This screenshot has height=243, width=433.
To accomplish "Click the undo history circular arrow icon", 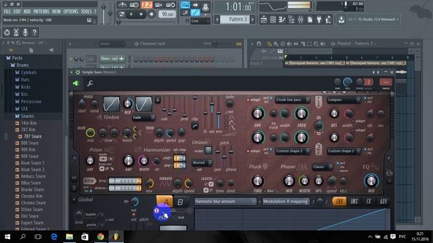I will 7,32.
